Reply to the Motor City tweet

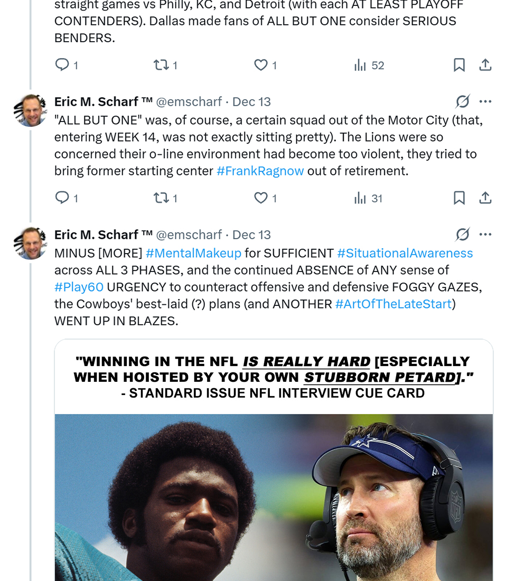click(62, 198)
